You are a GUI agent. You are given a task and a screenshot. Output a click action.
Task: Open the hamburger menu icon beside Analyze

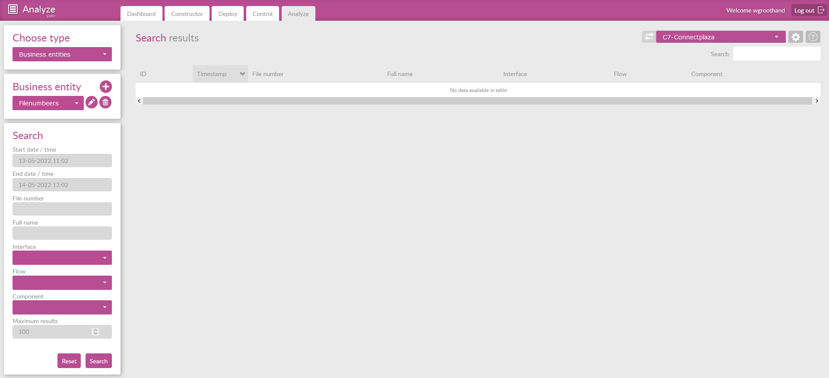click(13, 9)
